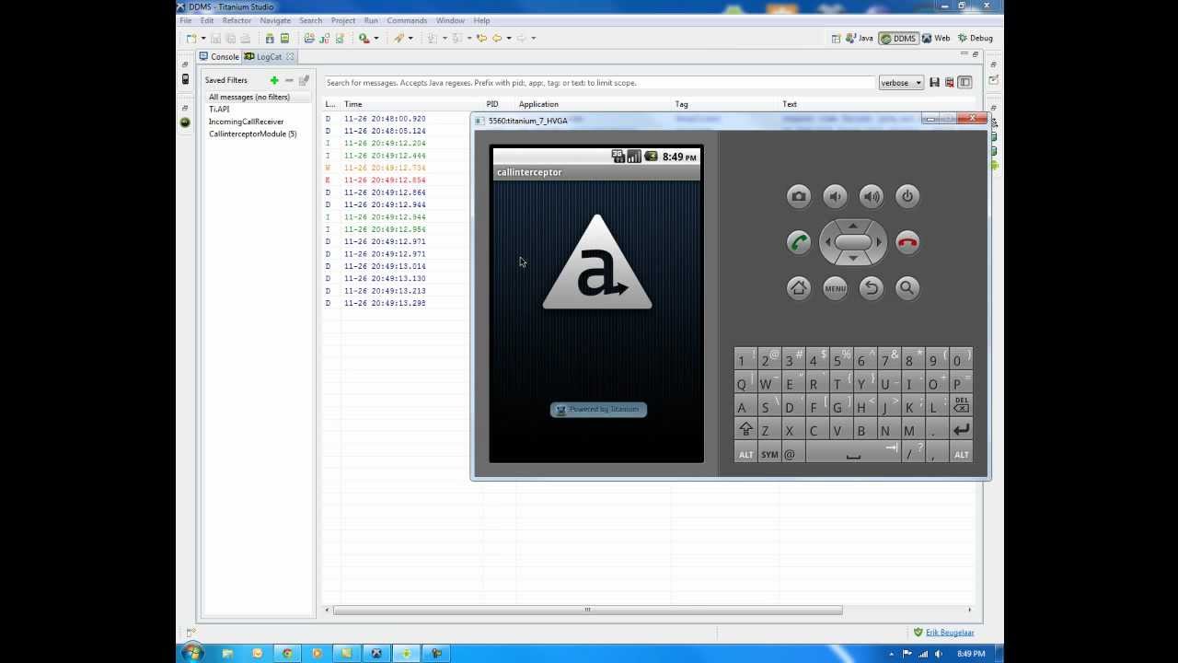This screenshot has width=1178, height=663.
Task: Open the Help menu
Action: click(x=481, y=20)
